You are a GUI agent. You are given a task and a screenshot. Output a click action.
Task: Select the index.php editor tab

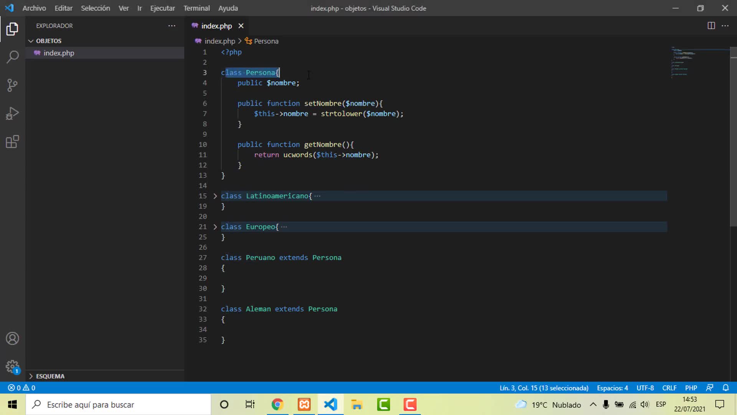coord(217,26)
